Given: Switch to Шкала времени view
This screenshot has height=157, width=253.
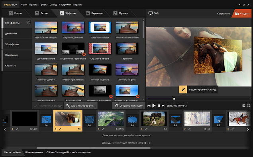Looking at the screenshot, I should coord(34,152).
